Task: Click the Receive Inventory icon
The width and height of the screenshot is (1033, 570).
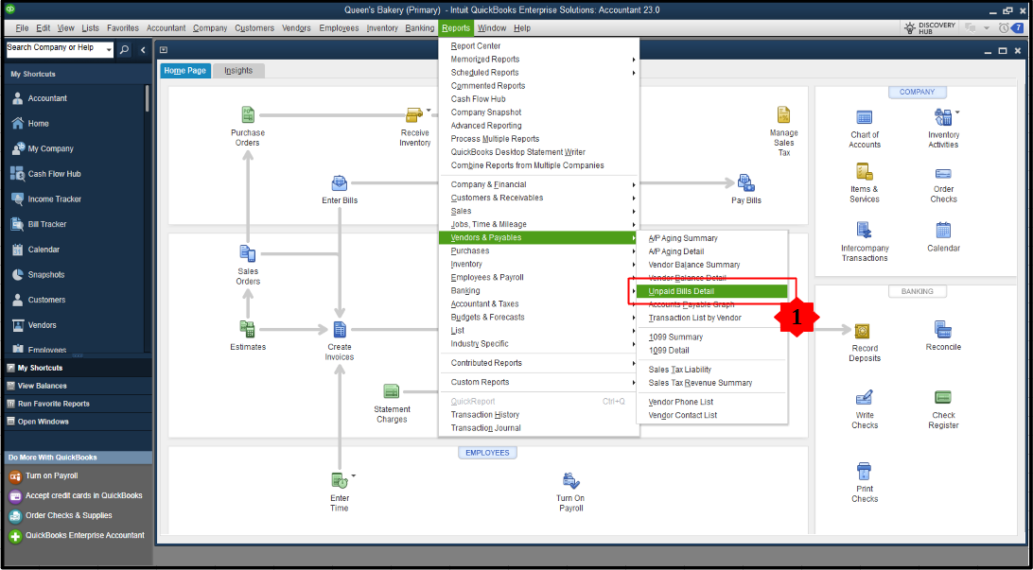Action: coord(413,115)
